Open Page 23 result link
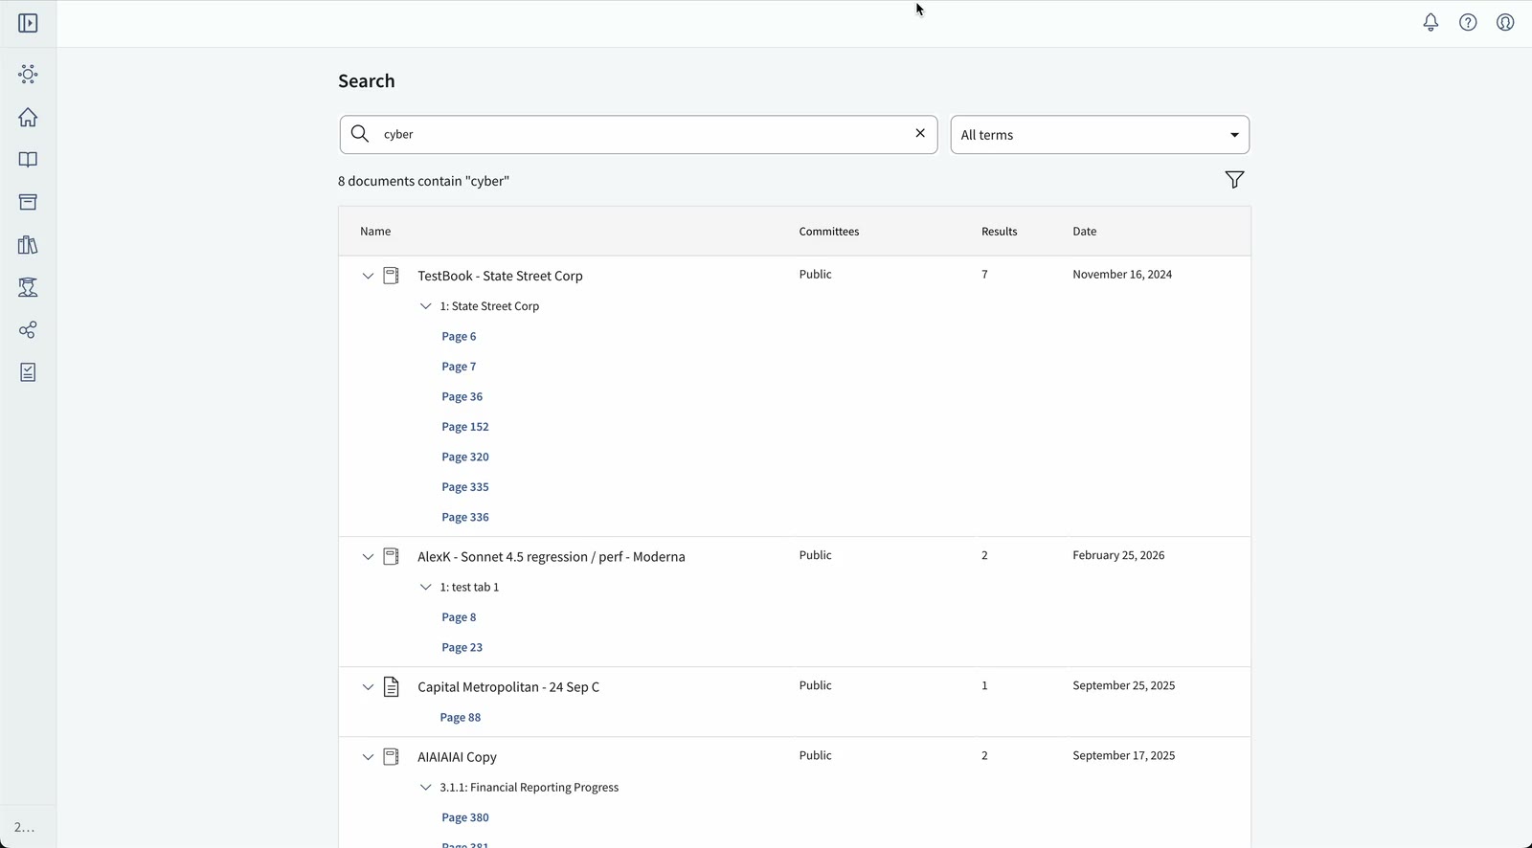This screenshot has height=848, width=1532. click(x=462, y=647)
